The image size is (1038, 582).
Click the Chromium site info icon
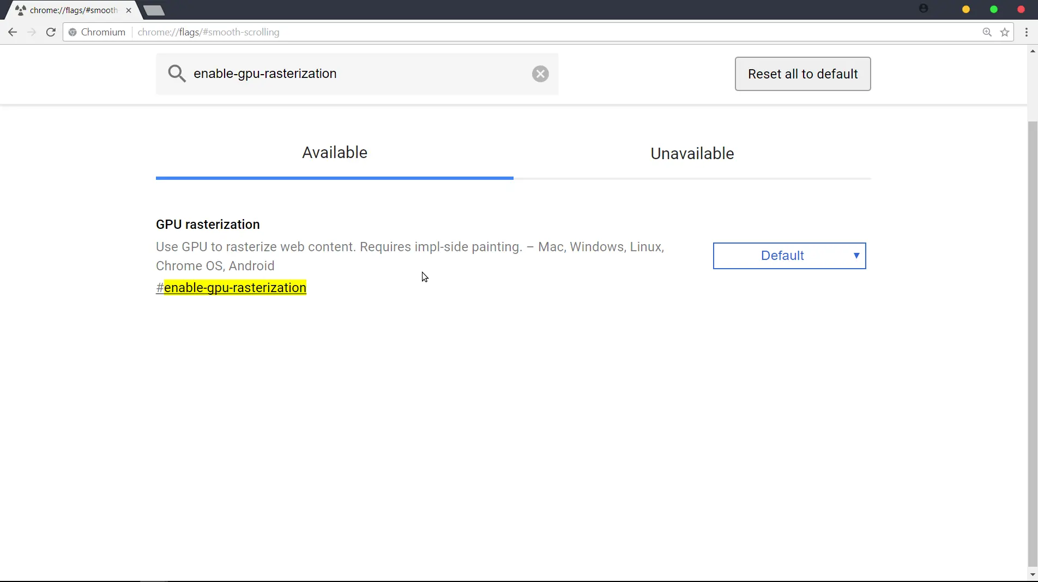click(73, 32)
